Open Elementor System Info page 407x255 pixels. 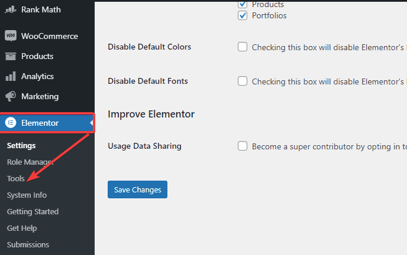tap(27, 195)
